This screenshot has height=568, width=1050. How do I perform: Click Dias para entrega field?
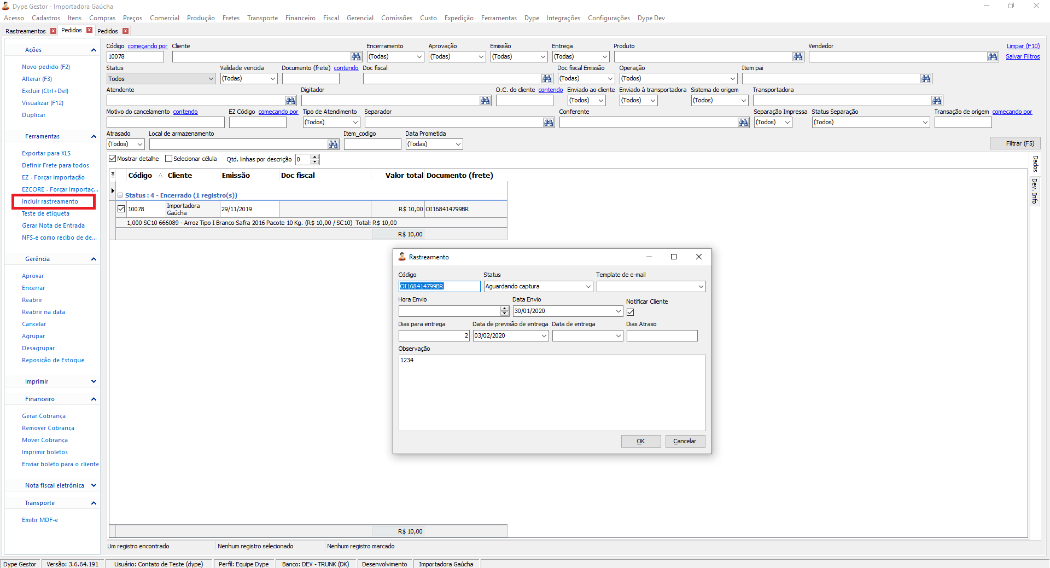pos(434,336)
